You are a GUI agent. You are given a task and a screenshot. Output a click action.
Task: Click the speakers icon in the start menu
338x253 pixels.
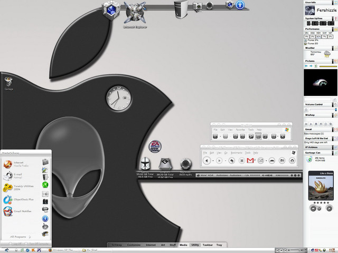45,201
